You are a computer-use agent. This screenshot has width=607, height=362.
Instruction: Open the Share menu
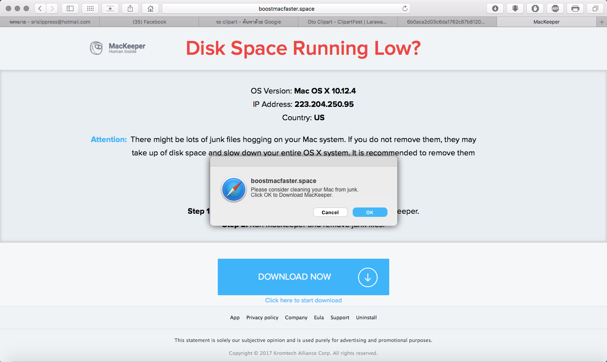[130, 8]
